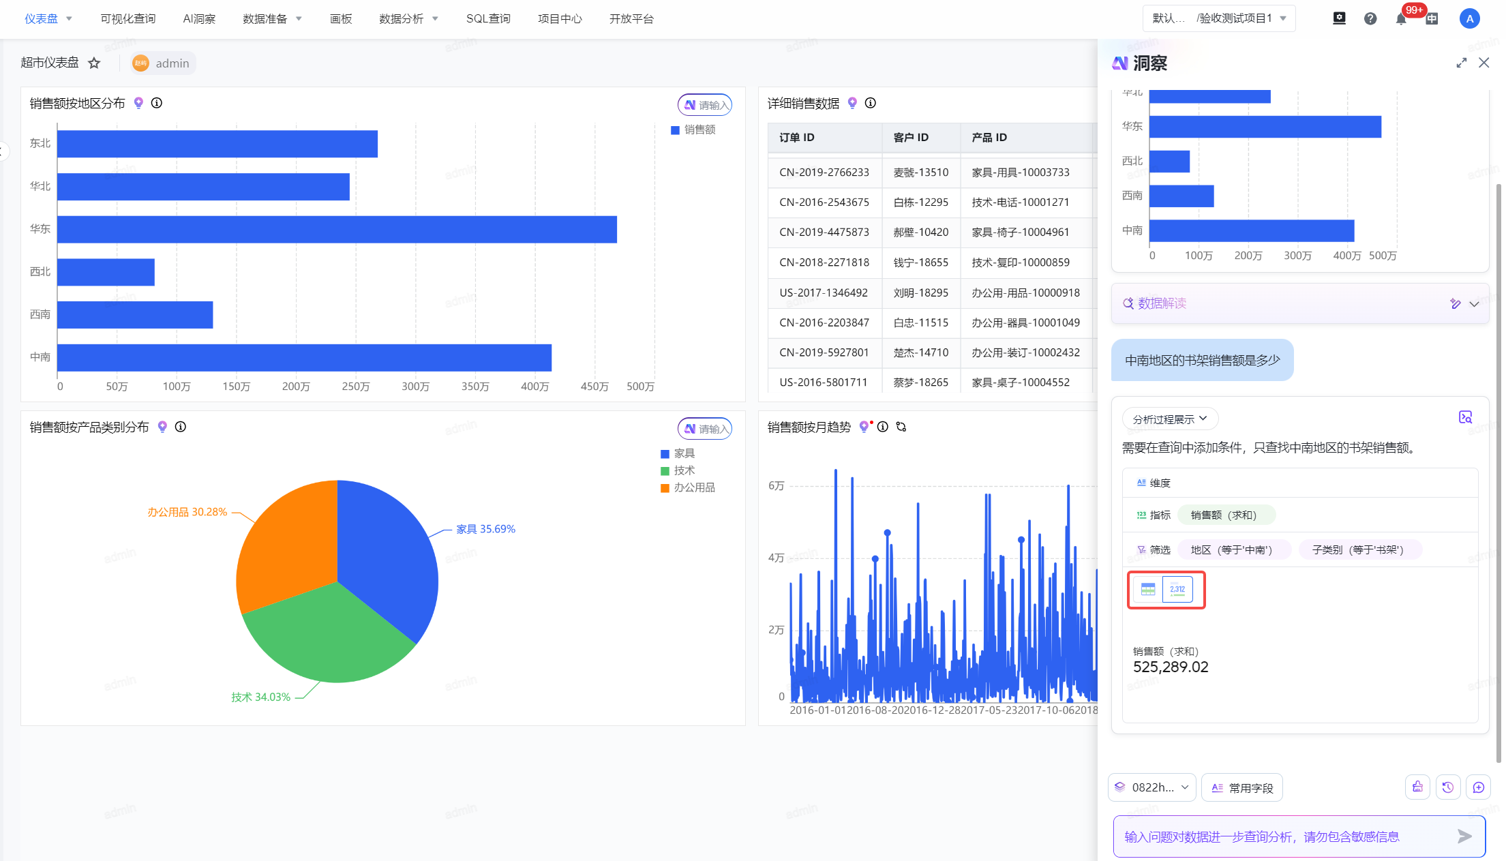Expand the 数据准备 menu dropdown
The image size is (1506, 861).
[299, 19]
